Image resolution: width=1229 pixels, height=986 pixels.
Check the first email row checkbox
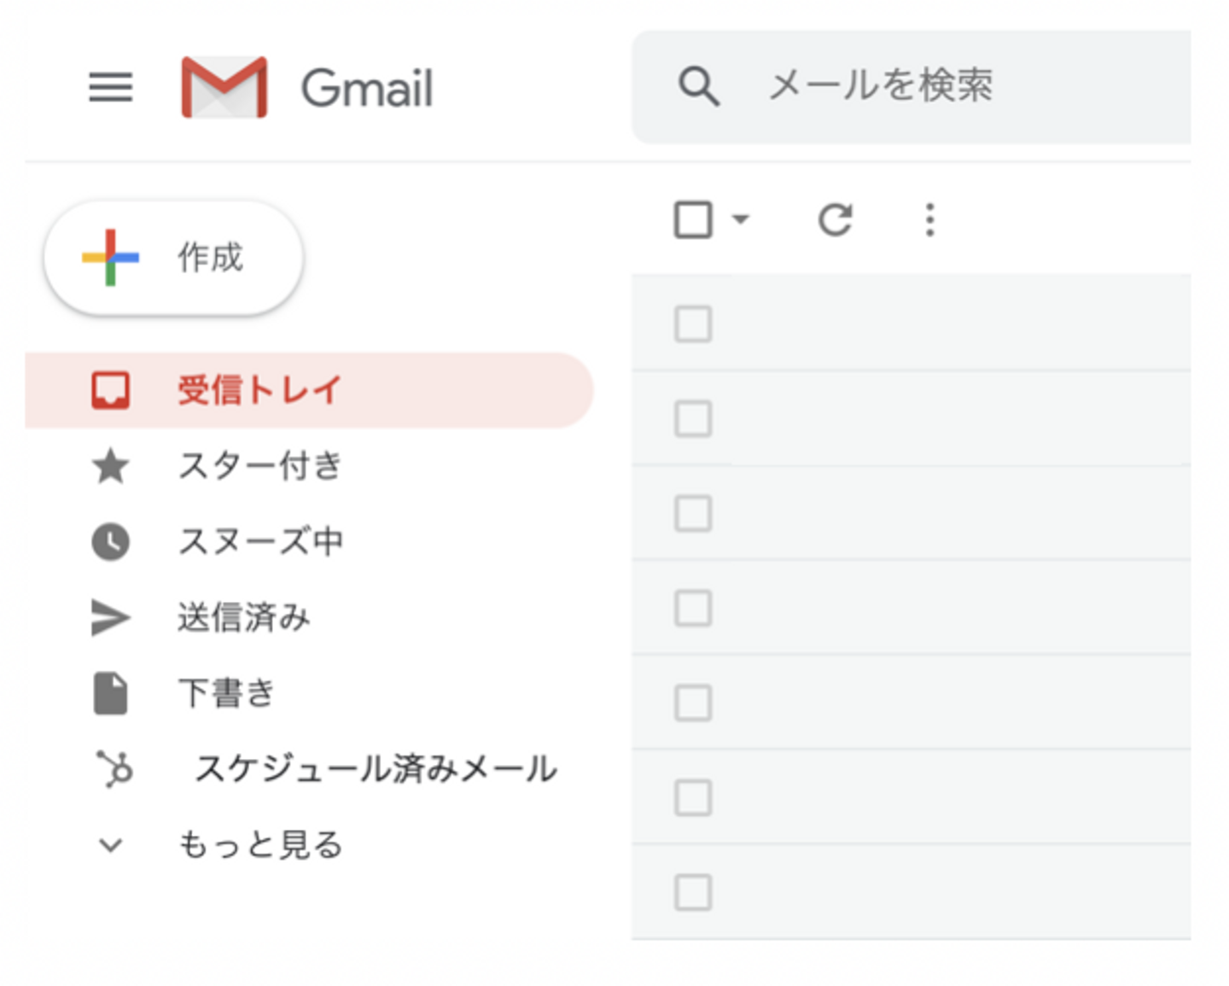click(x=693, y=324)
